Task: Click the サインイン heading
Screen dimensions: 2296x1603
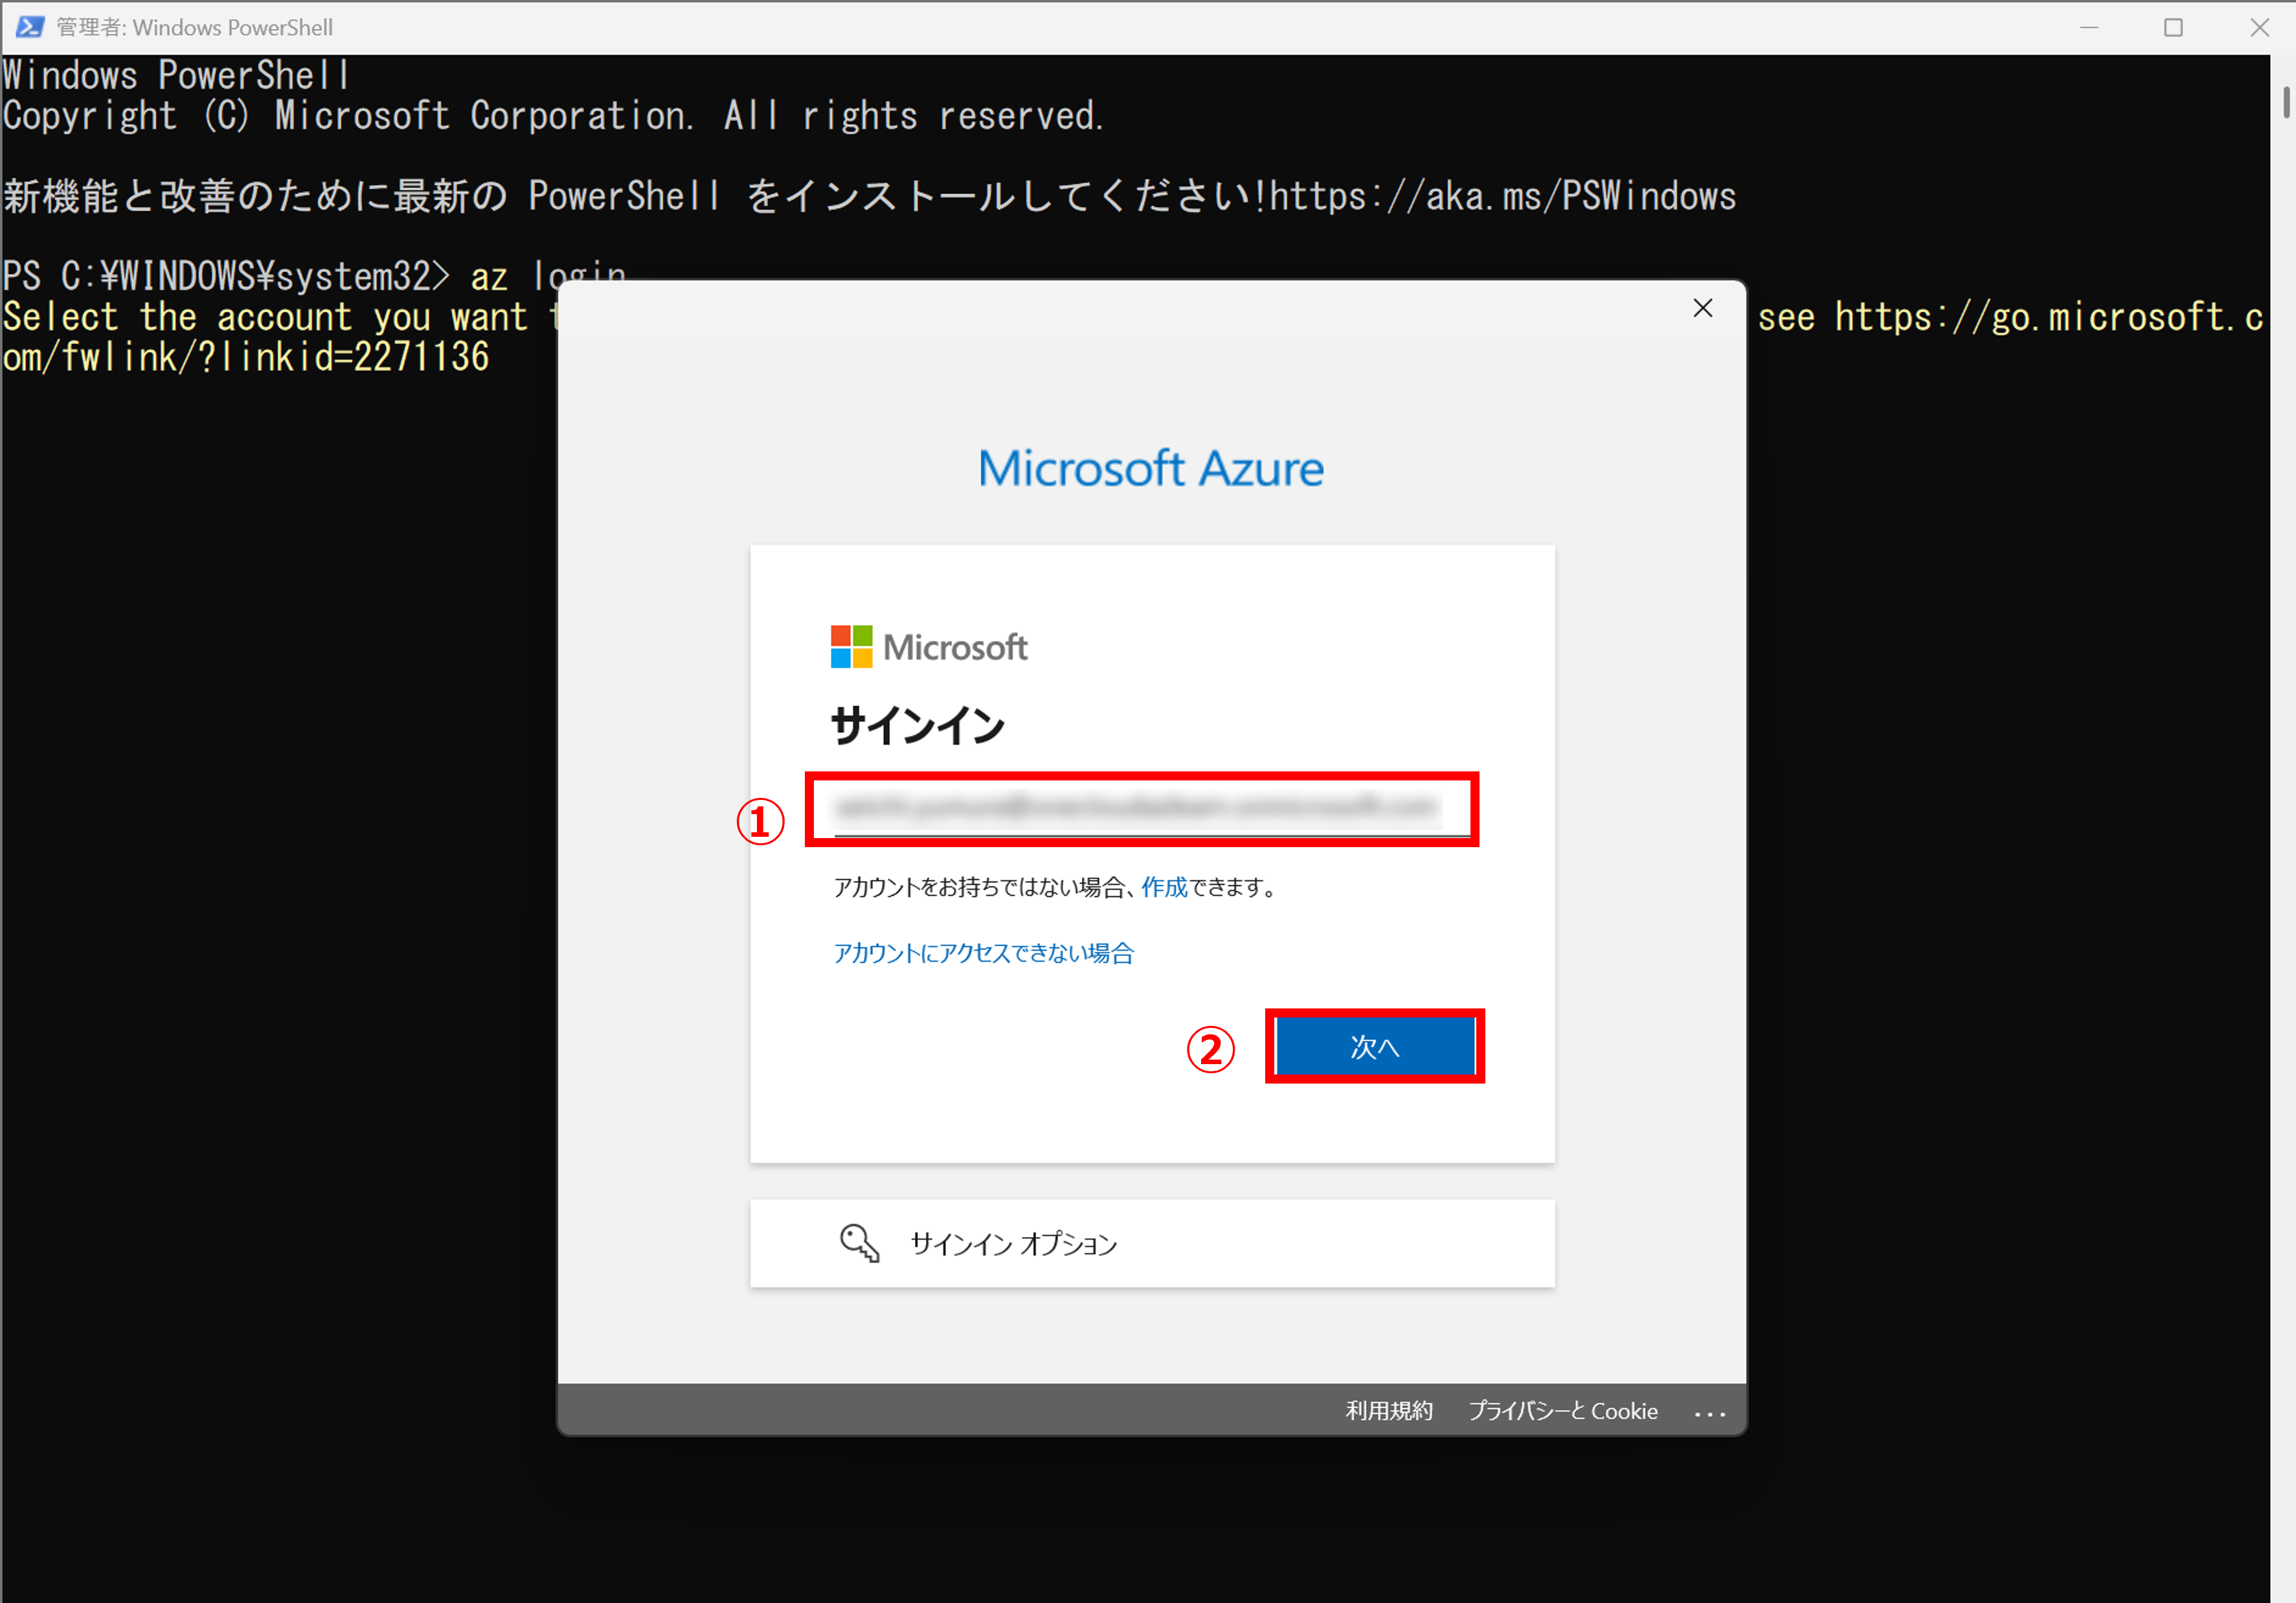Action: point(917,725)
